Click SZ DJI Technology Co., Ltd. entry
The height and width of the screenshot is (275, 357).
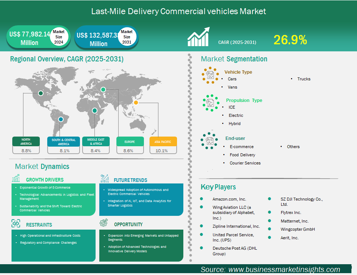302,202
